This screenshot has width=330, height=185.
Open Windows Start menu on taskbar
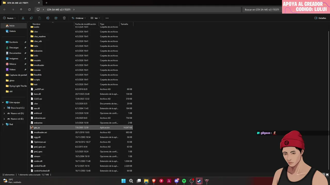[123, 181]
